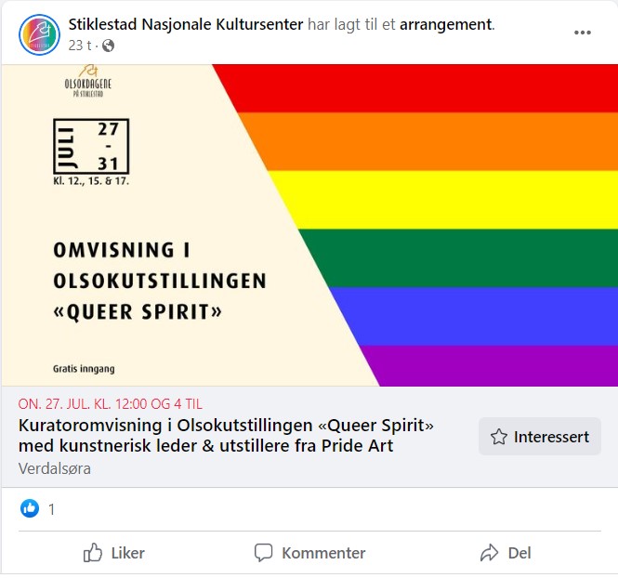
Task: Mark event as Interessert
Action: click(x=539, y=437)
